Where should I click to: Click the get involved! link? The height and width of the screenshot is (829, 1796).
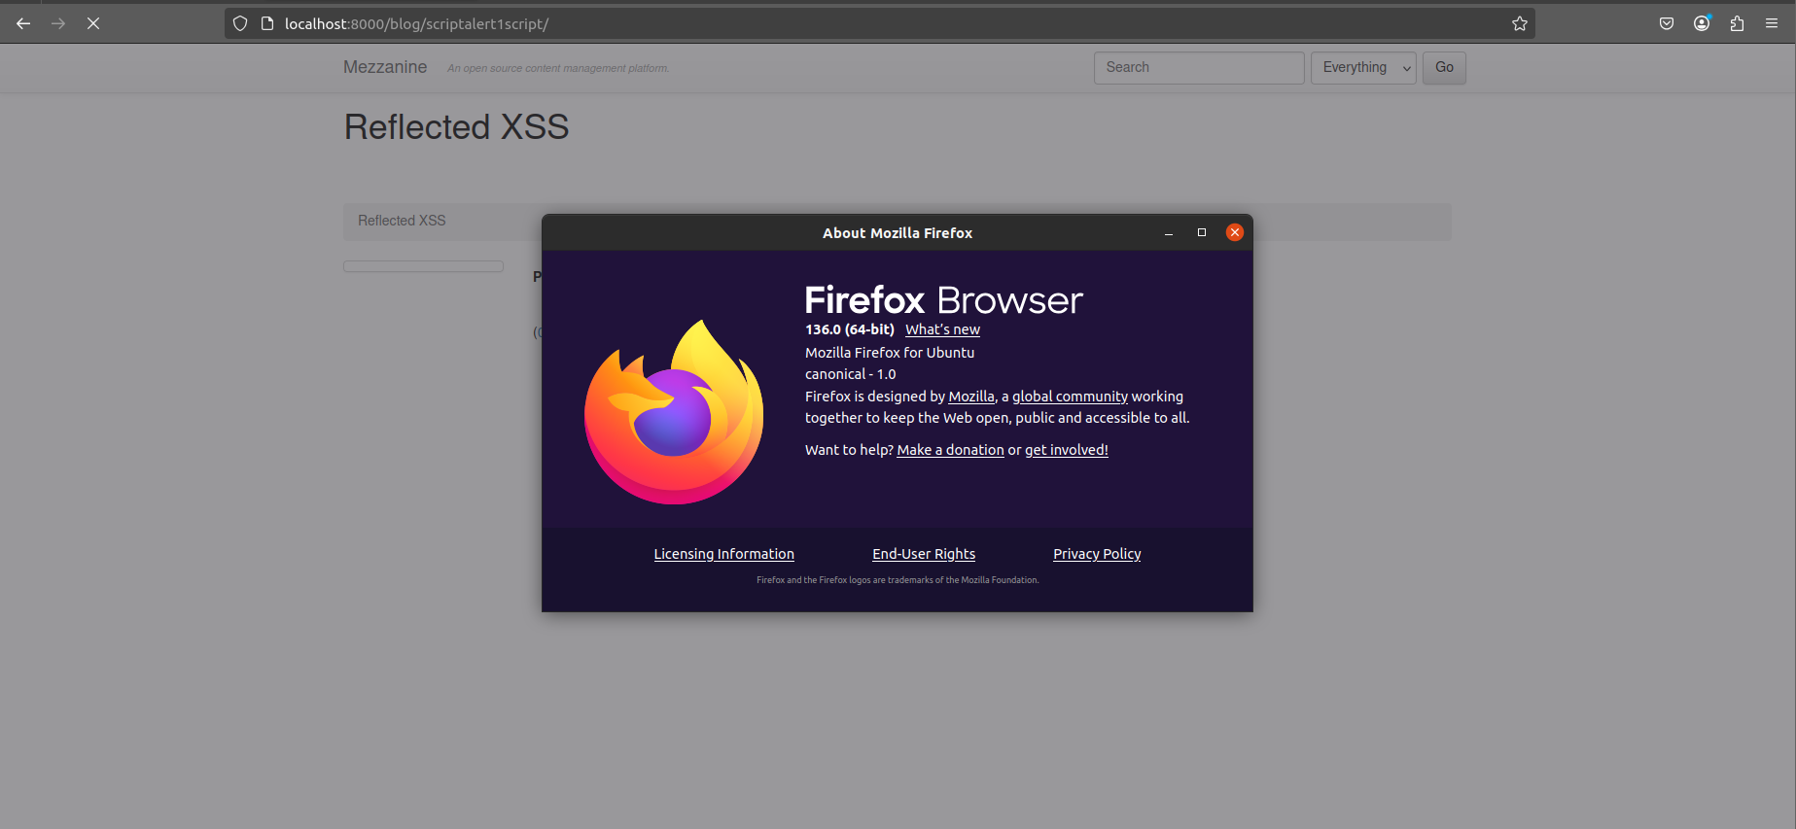coord(1067,450)
